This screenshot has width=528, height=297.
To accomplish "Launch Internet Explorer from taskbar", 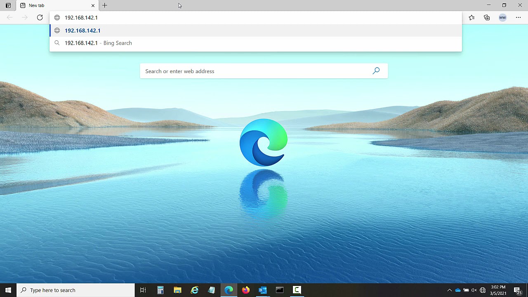I will coord(195,290).
